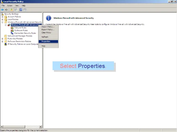Choose Clear Policy from context menu
Image resolution: width=177 pixels, height=132 pixels.
point(48,32)
